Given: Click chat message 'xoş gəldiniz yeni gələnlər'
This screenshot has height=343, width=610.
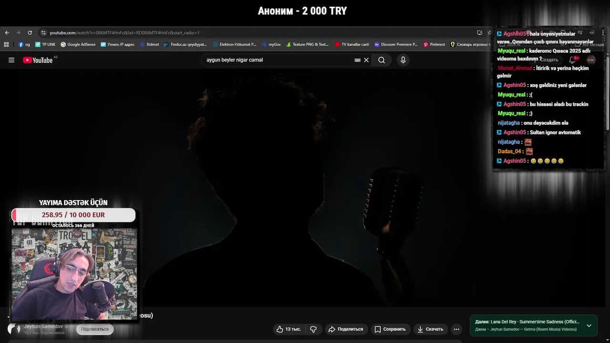Looking at the screenshot, I should (558, 85).
